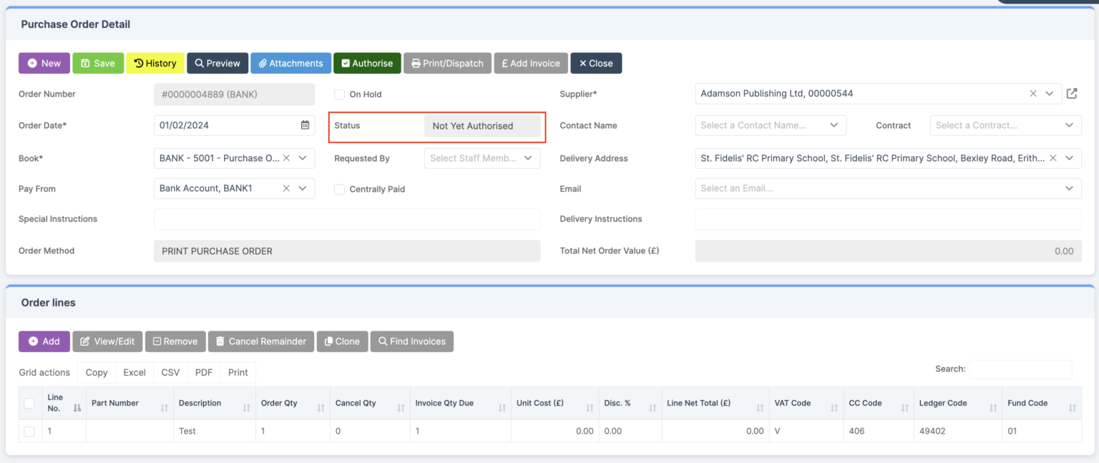Screen dimensions: 1099x463
Task: Select the checkbox on order line 1
Action: coord(29,431)
